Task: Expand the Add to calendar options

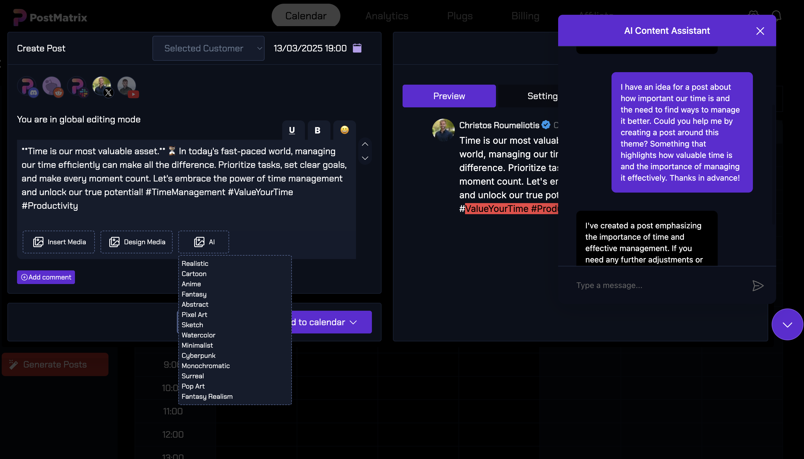Action: 353,322
